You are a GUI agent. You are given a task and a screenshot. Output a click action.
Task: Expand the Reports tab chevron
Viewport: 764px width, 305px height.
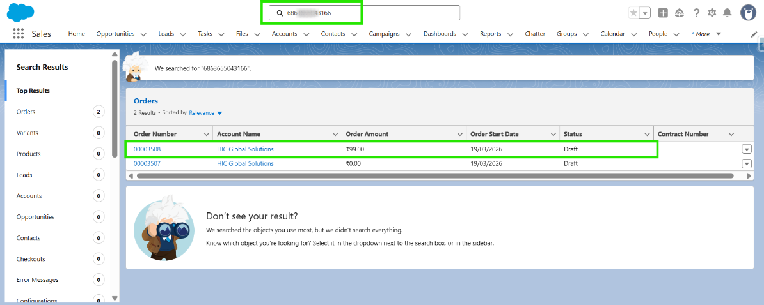510,34
